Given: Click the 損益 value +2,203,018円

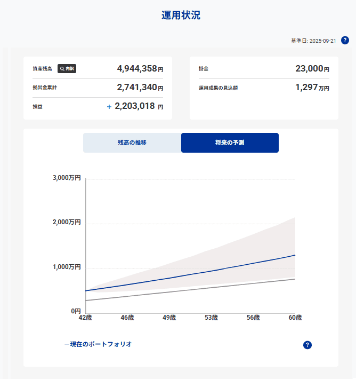Looking at the screenshot, I should pyautogui.click(x=135, y=106).
